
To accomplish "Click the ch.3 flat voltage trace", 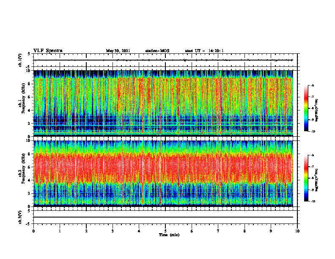I will coord(163,217).
